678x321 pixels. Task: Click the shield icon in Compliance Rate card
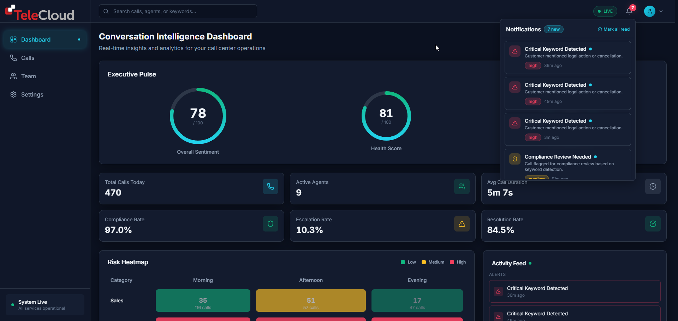tap(270, 224)
